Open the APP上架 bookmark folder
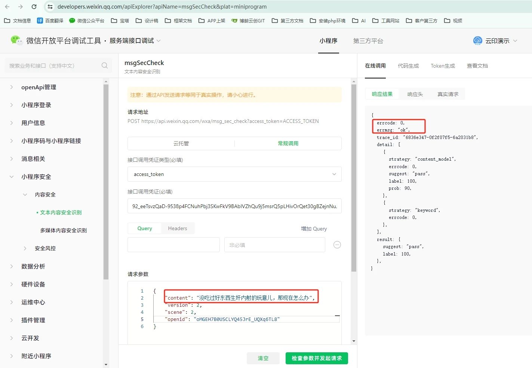 pos(212,21)
